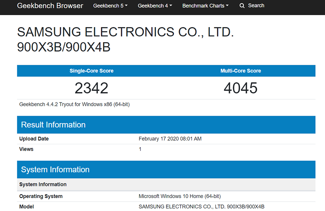Image resolution: width=325 pixels, height=211 pixels.
Task: Click the views count value 1
Action: click(140, 149)
